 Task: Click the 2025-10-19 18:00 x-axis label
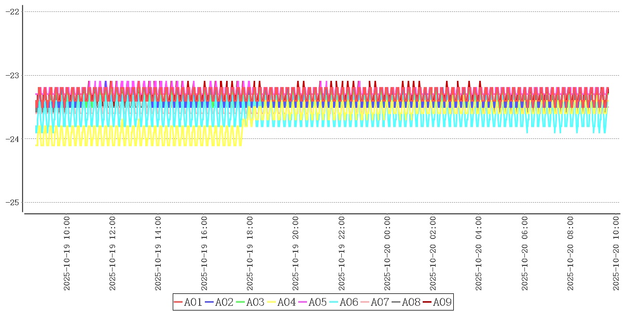250,253
